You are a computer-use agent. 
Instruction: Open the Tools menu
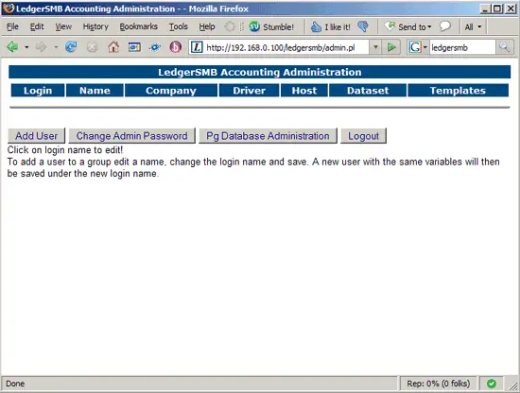click(x=179, y=26)
